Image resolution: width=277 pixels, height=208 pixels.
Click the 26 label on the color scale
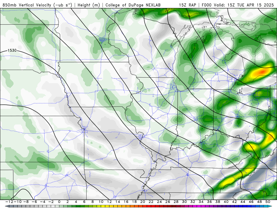tap(168, 202)
